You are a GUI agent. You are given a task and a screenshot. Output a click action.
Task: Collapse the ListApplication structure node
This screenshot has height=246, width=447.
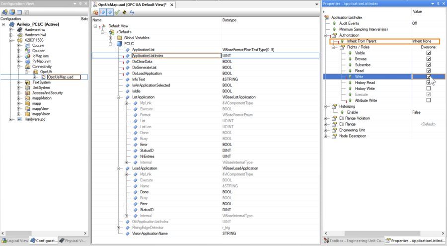click(x=118, y=97)
